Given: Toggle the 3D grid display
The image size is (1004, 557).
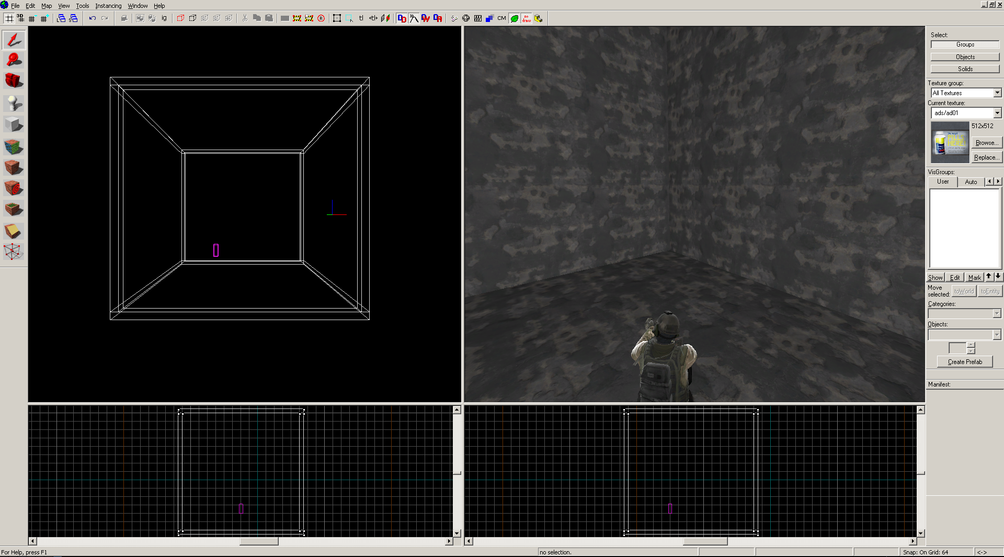Looking at the screenshot, I should [x=20, y=18].
